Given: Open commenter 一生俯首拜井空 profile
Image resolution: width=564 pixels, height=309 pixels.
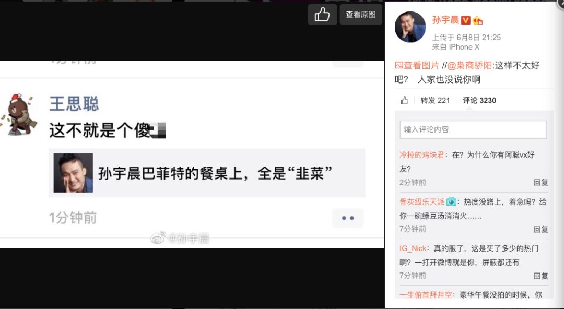Looking at the screenshot, I should click(x=426, y=294).
